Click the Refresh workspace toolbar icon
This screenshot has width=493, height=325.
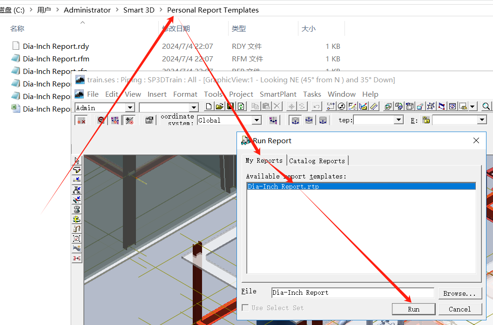(241, 106)
